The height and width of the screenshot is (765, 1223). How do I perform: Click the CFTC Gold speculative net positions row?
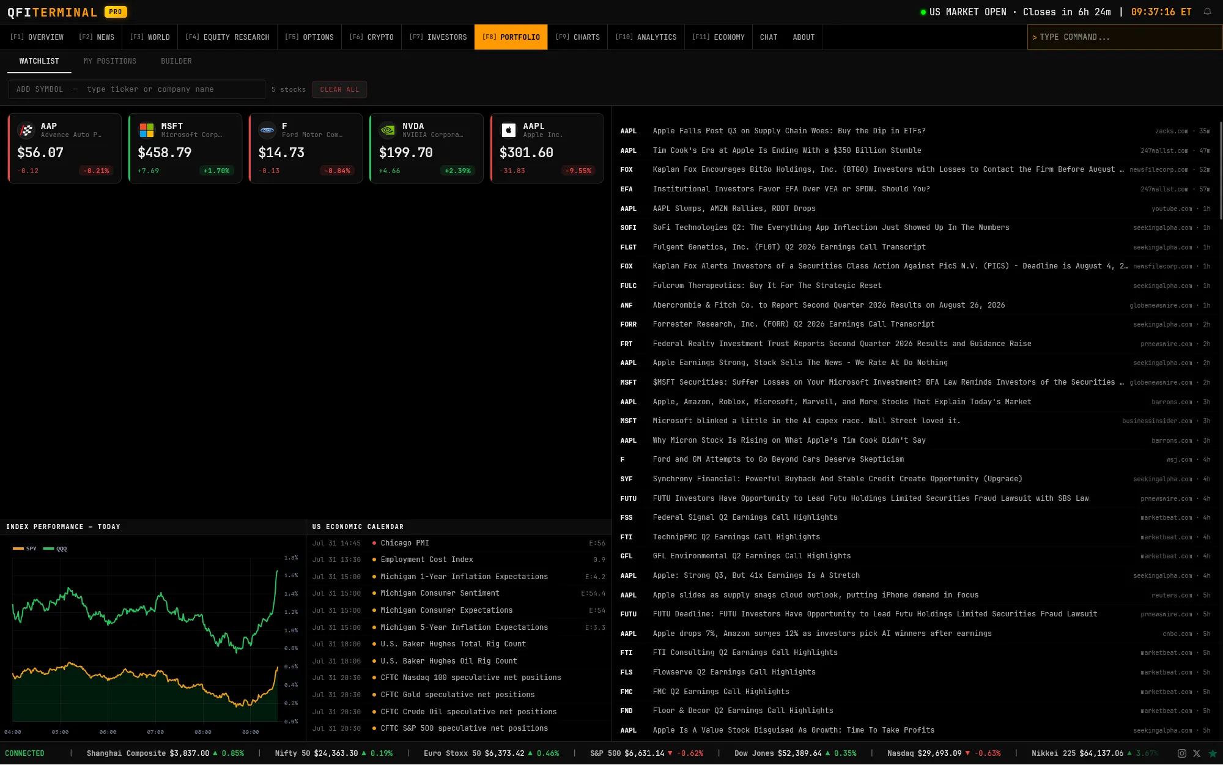pos(459,695)
